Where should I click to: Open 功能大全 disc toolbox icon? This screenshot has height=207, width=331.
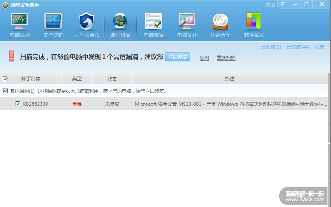click(x=220, y=25)
